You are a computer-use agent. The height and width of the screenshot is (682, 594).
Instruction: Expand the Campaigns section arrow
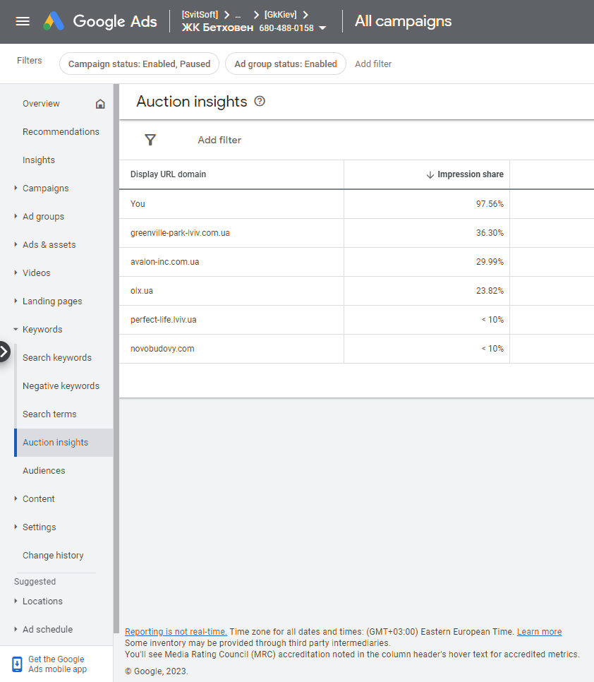[x=16, y=188]
